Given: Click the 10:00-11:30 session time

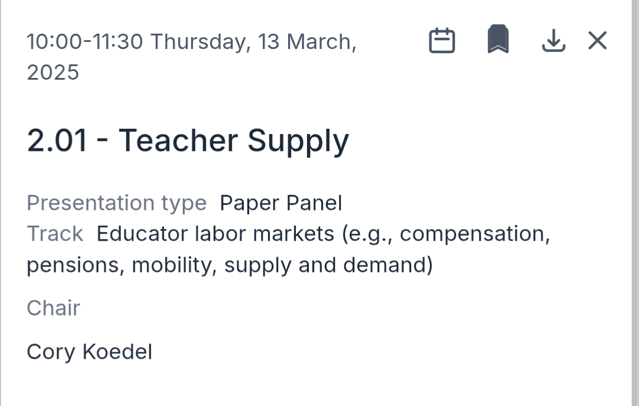Looking at the screenshot, I should click(85, 42).
